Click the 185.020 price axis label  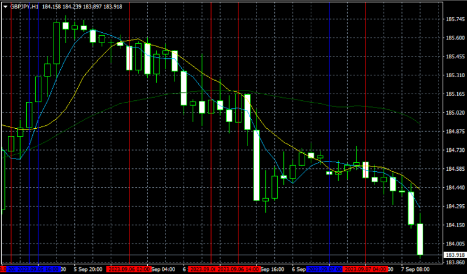pos(455,113)
